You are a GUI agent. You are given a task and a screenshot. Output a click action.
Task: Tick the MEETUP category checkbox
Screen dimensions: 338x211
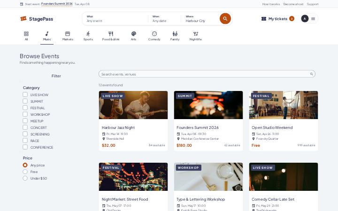point(25,121)
